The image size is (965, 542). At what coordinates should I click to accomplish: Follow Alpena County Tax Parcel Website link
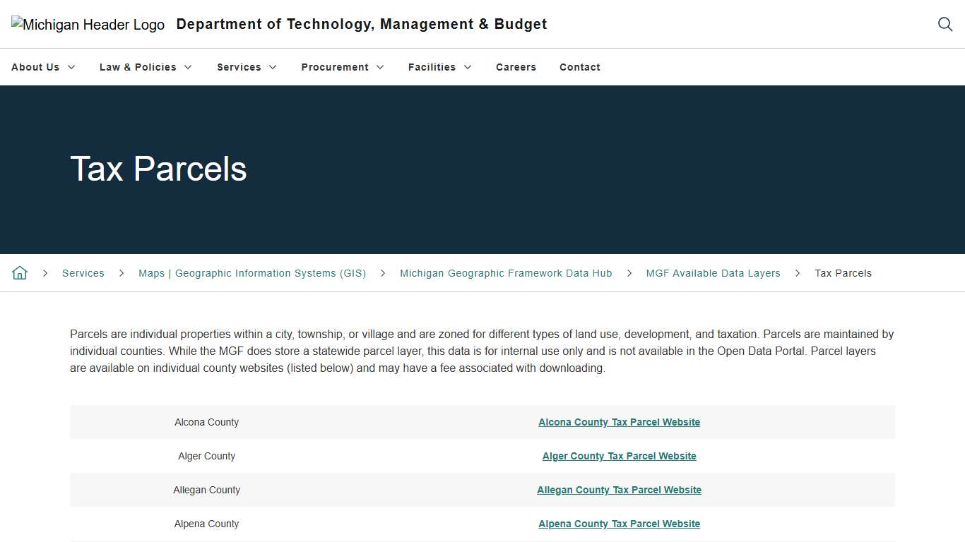point(619,524)
